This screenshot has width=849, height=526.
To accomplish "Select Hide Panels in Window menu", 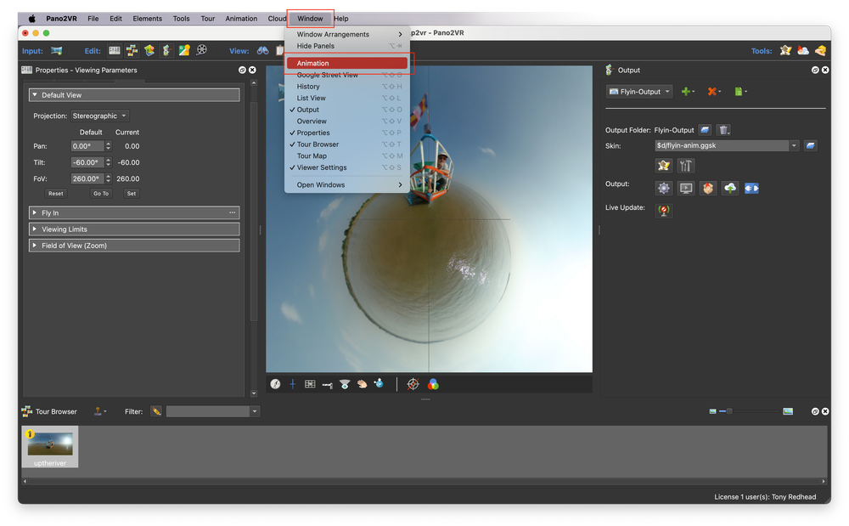I will point(347,46).
